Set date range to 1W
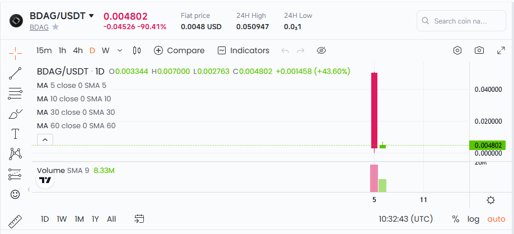The height and width of the screenshot is (234, 514). point(62,219)
